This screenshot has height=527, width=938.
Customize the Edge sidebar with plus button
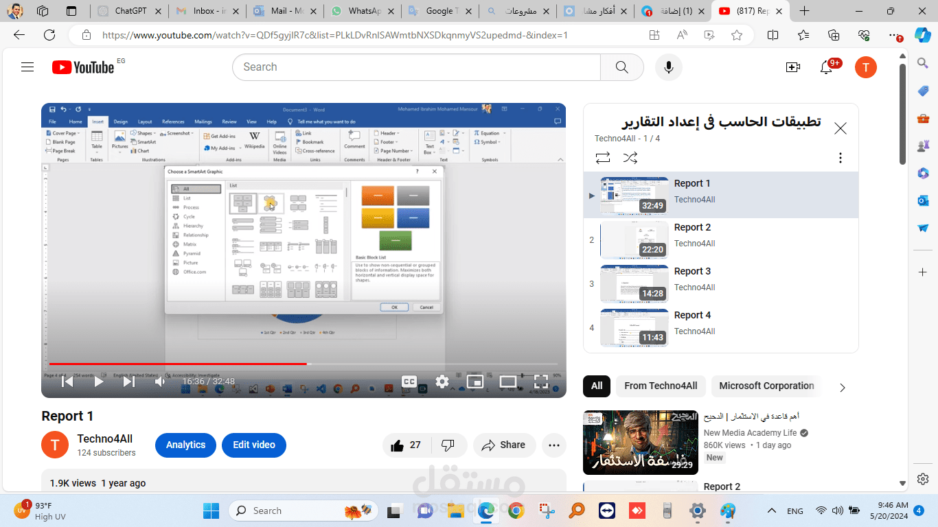(923, 272)
